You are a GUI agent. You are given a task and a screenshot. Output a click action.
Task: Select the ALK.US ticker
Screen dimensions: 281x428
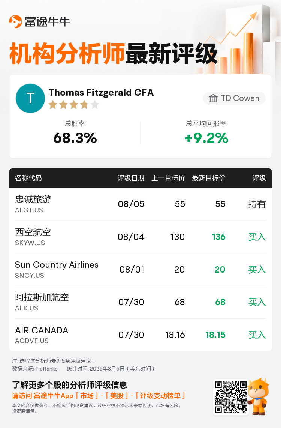(x=27, y=308)
